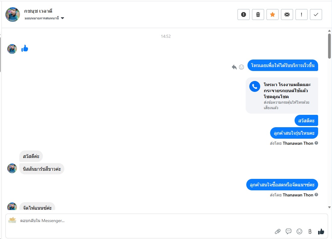Move conversation to spam with the octagon icon
The image size is (332, 239).
244,15
